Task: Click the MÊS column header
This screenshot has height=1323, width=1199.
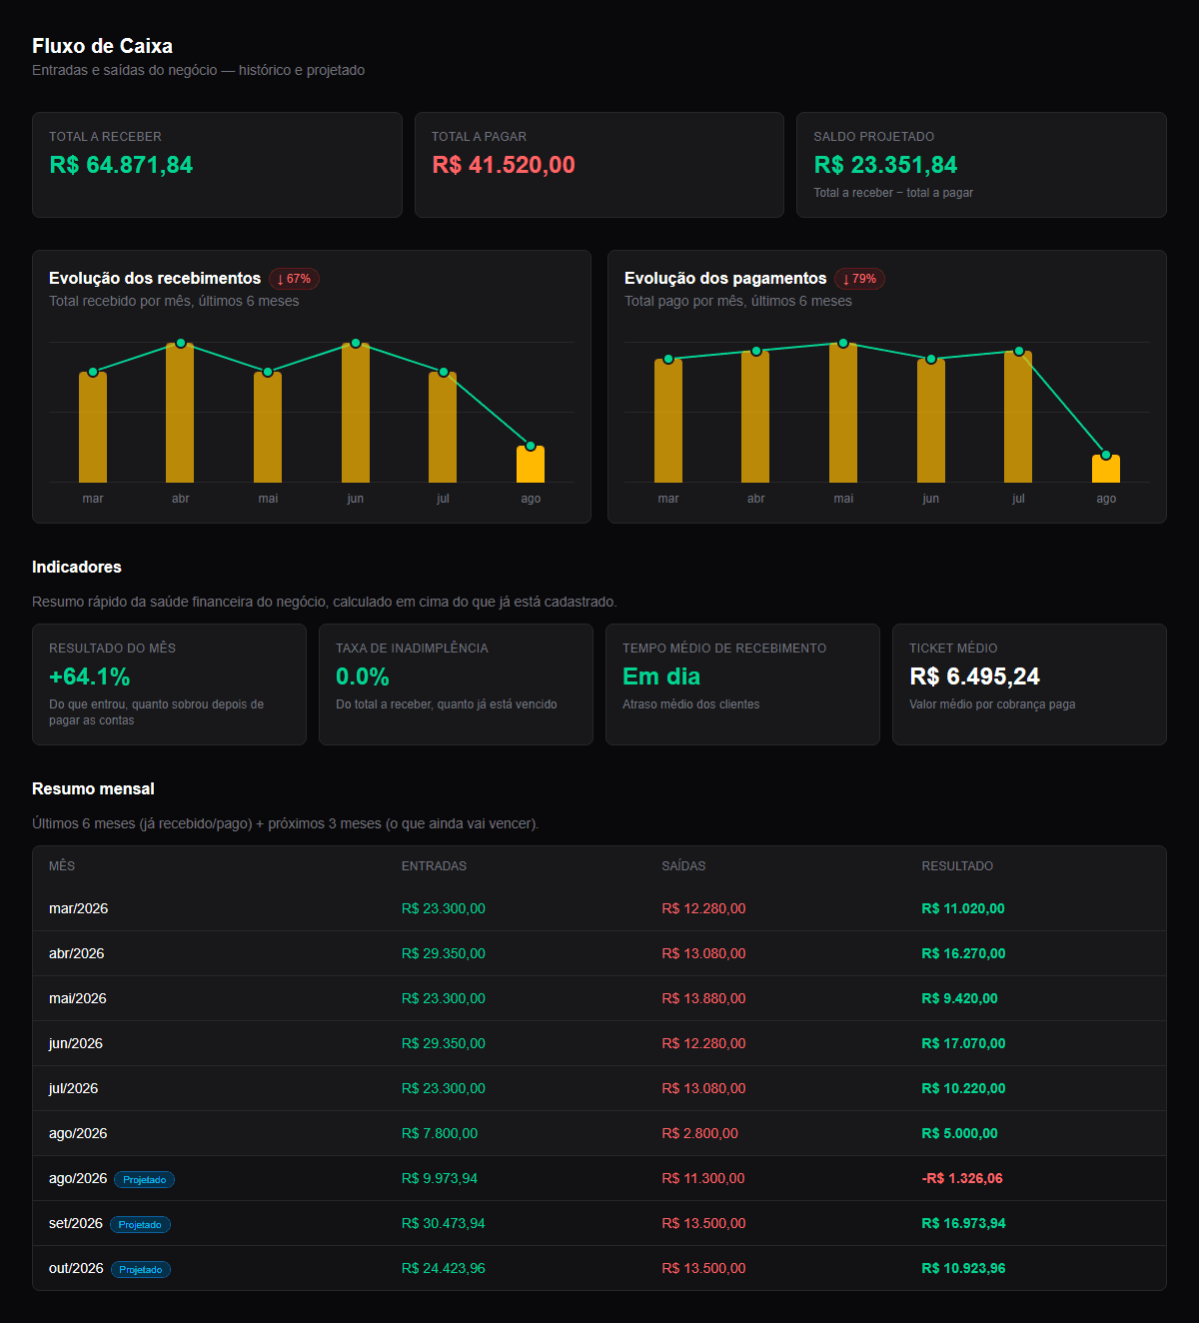Action: click(62, 866)
